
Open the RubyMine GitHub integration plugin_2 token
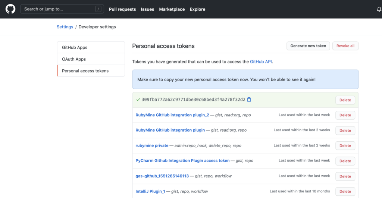point(172,115)
